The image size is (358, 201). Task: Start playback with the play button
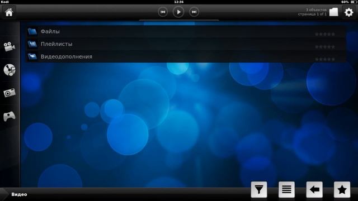pyautogui.click(x=178, y=12)
